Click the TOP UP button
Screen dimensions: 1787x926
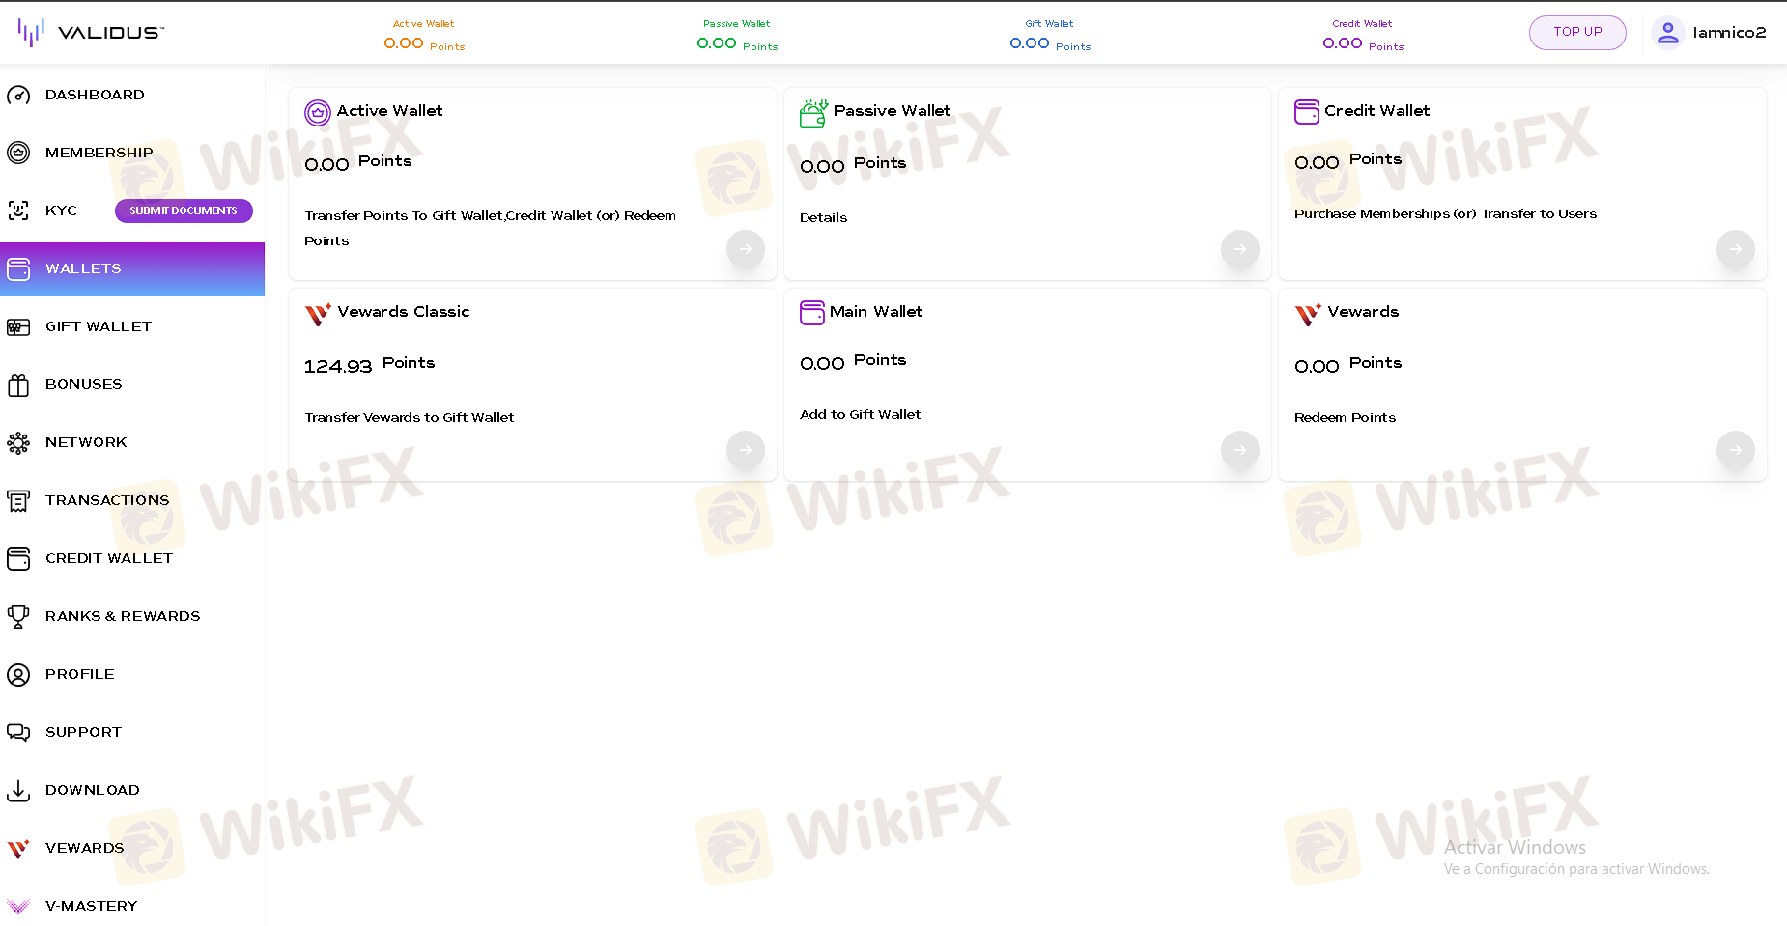1577,32
